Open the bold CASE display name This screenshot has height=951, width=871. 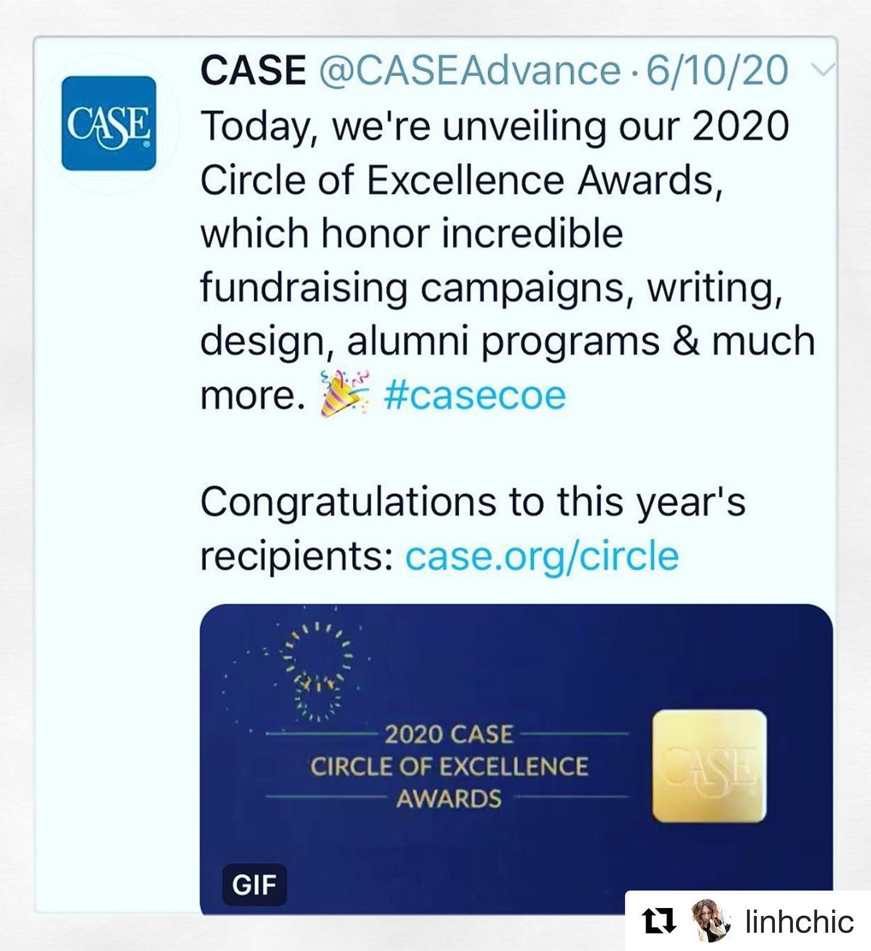tap(253, 71)
